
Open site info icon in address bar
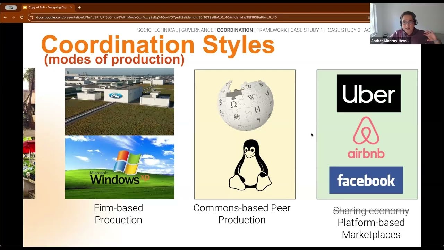tap(32, 17)
